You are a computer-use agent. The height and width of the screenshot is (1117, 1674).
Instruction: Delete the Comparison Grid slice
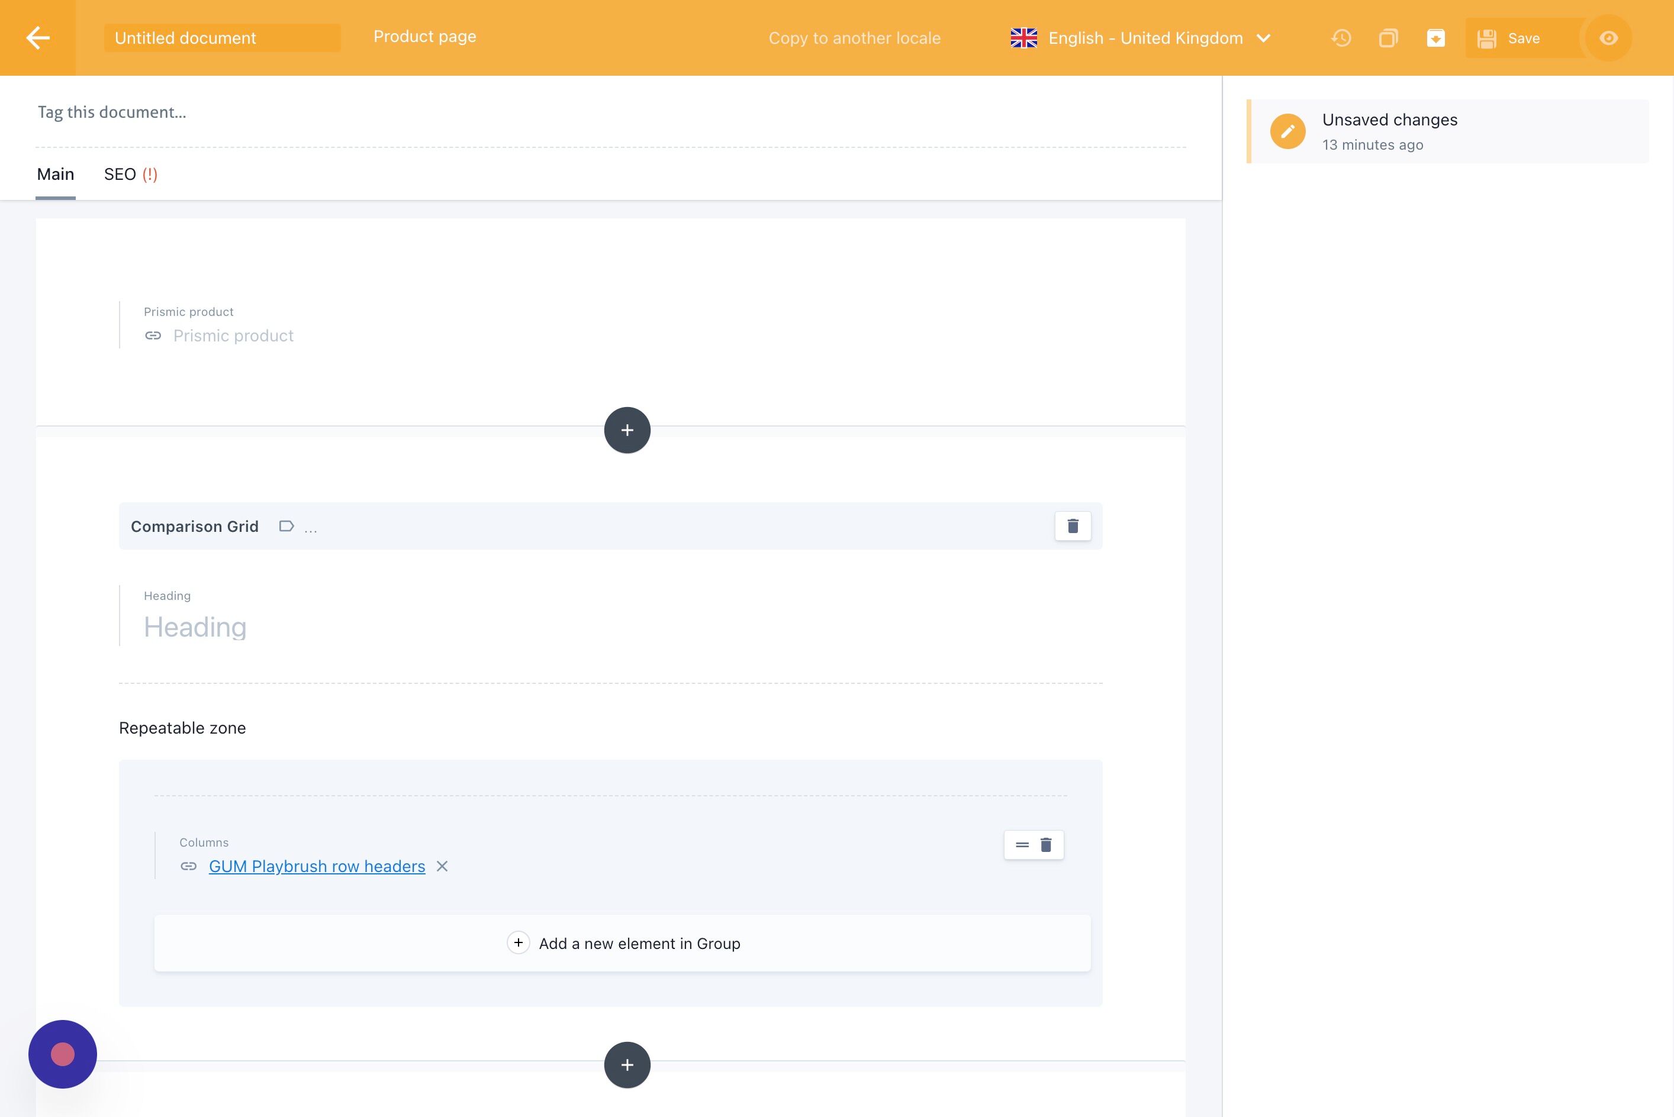point(1073,526)
